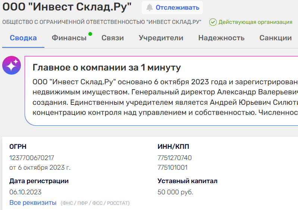
Task: Click the green dot on Финансы tab
Action: (90, 34)
